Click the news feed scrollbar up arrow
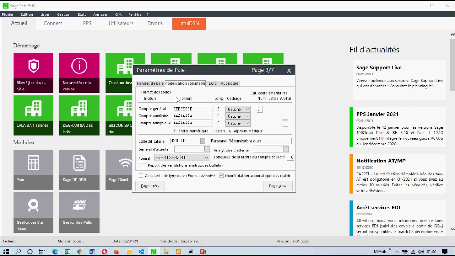This screenshot has height=256, width=455. click(453, 35)
